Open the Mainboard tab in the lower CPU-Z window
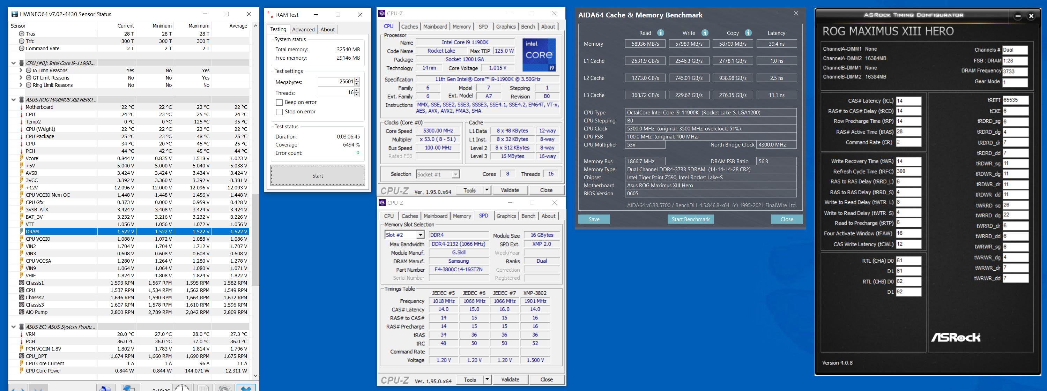The image size is (1047, 391). [435, 216]
